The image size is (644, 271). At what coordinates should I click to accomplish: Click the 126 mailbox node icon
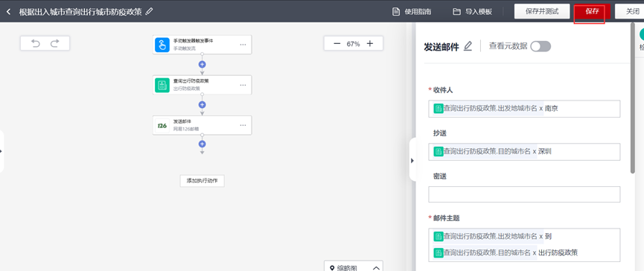pos(162,125)
